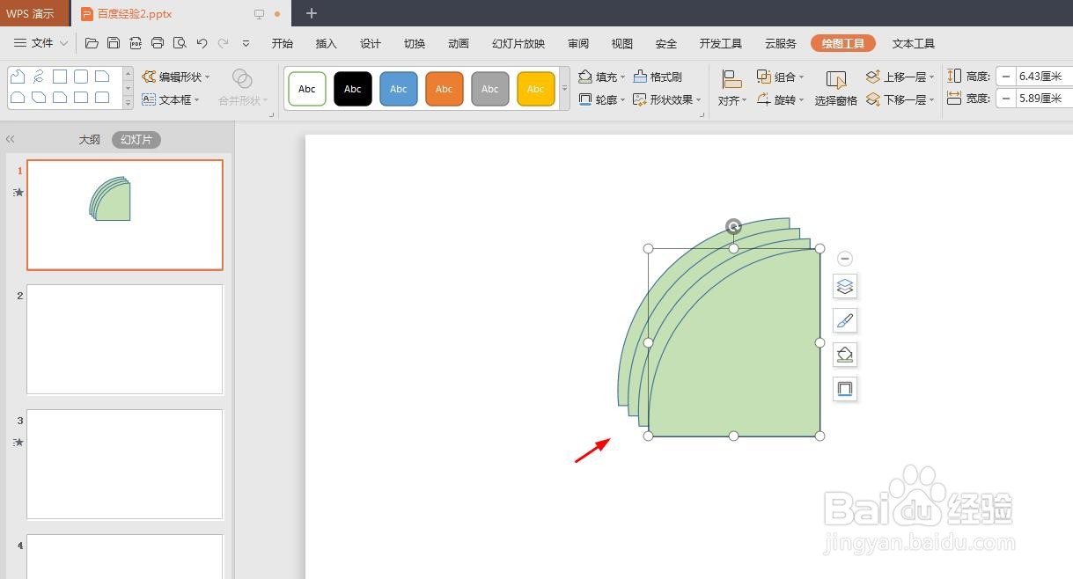Open the 动画 tab
The height and width of the screenshot is (579, 1073).
[x=459, y=44]
